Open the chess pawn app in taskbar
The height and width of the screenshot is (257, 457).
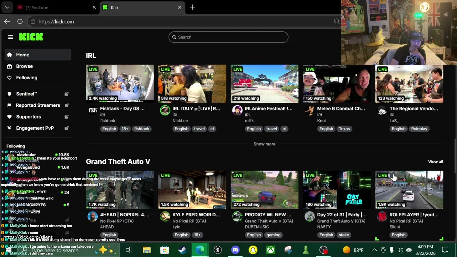tap(306, 250)
